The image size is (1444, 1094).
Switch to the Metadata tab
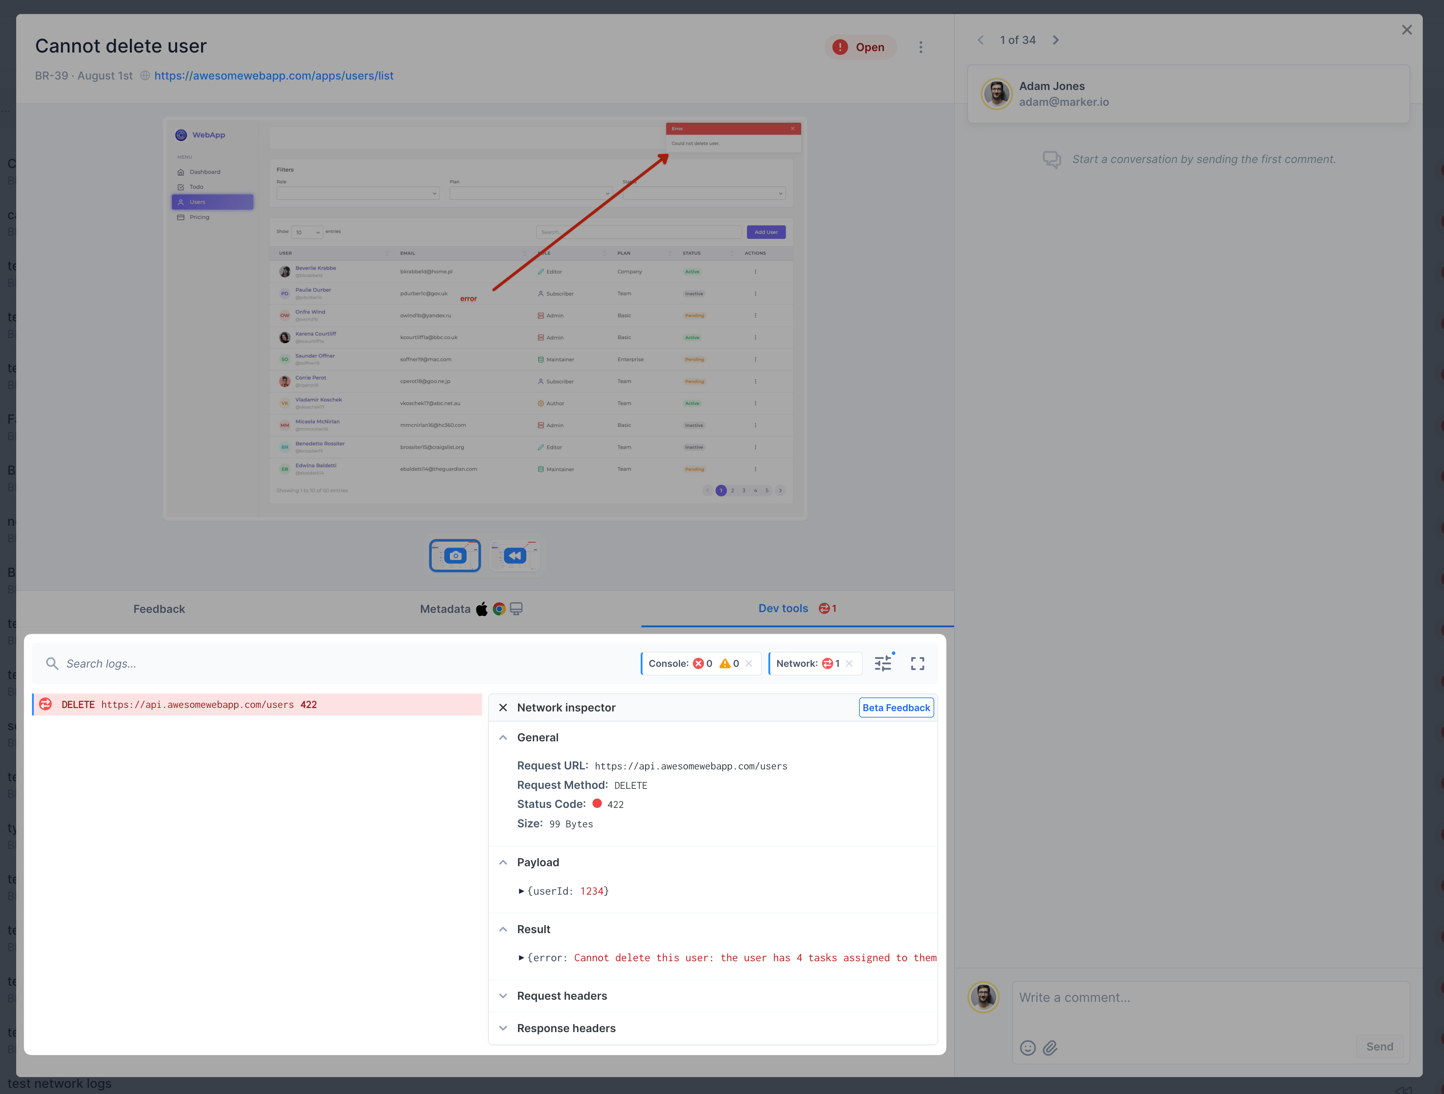pos(471,609)
